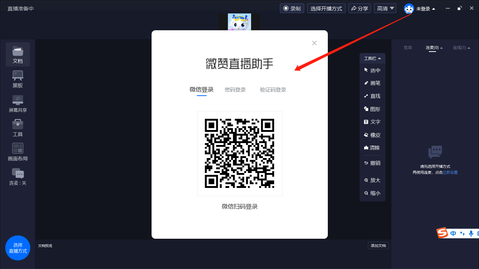This screenshot has width=479, height=269.
Task: Toggle 连麦 mic-link switch
Action: pos(18,177)
